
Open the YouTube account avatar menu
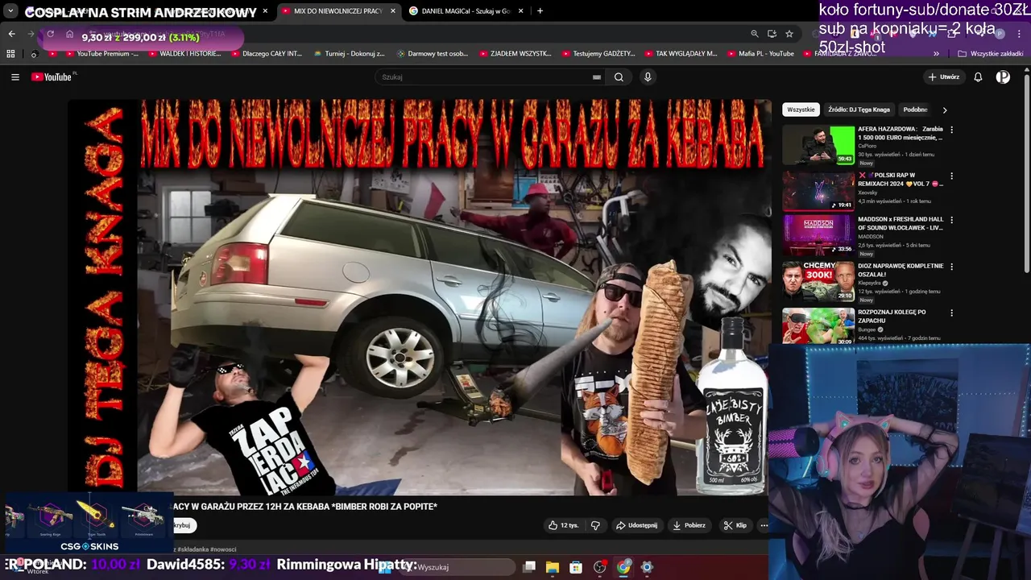[x=1003, y=77]
